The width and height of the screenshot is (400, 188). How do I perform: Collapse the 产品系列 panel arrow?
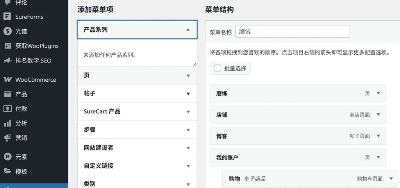(188, 30)
